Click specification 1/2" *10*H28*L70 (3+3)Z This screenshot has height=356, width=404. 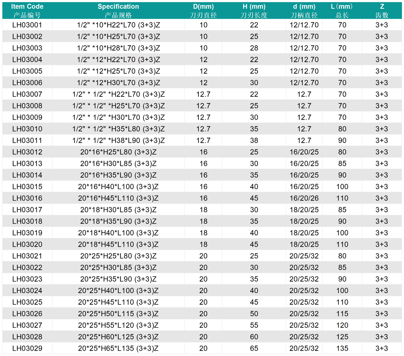click(118, 48)
